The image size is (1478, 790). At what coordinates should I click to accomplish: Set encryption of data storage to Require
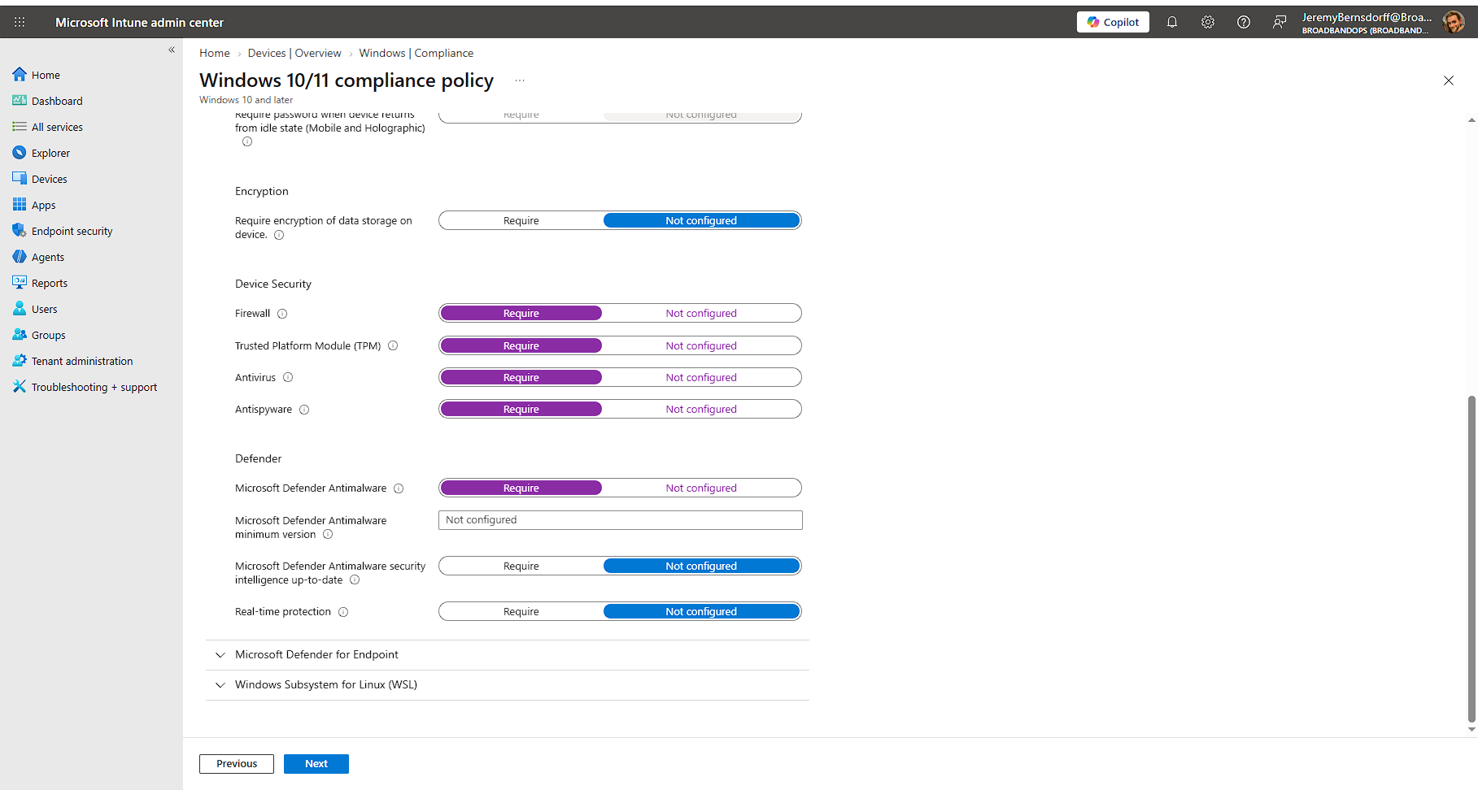point(521,220)
